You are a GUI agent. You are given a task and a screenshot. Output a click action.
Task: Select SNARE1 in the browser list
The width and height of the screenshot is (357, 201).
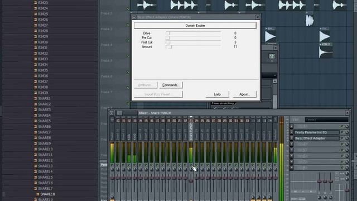coord(44,98)
